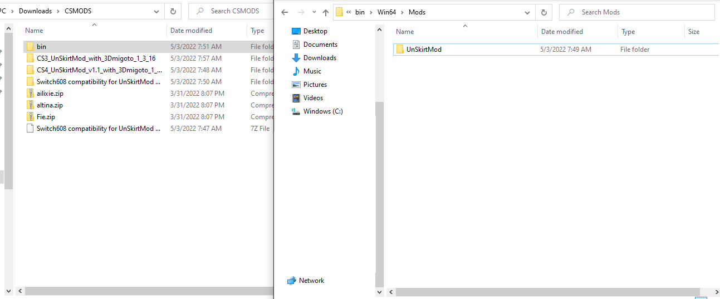
Task: Click the Documents icon in navigation pane
Action: pyautogui.click(x=296, y=45)
